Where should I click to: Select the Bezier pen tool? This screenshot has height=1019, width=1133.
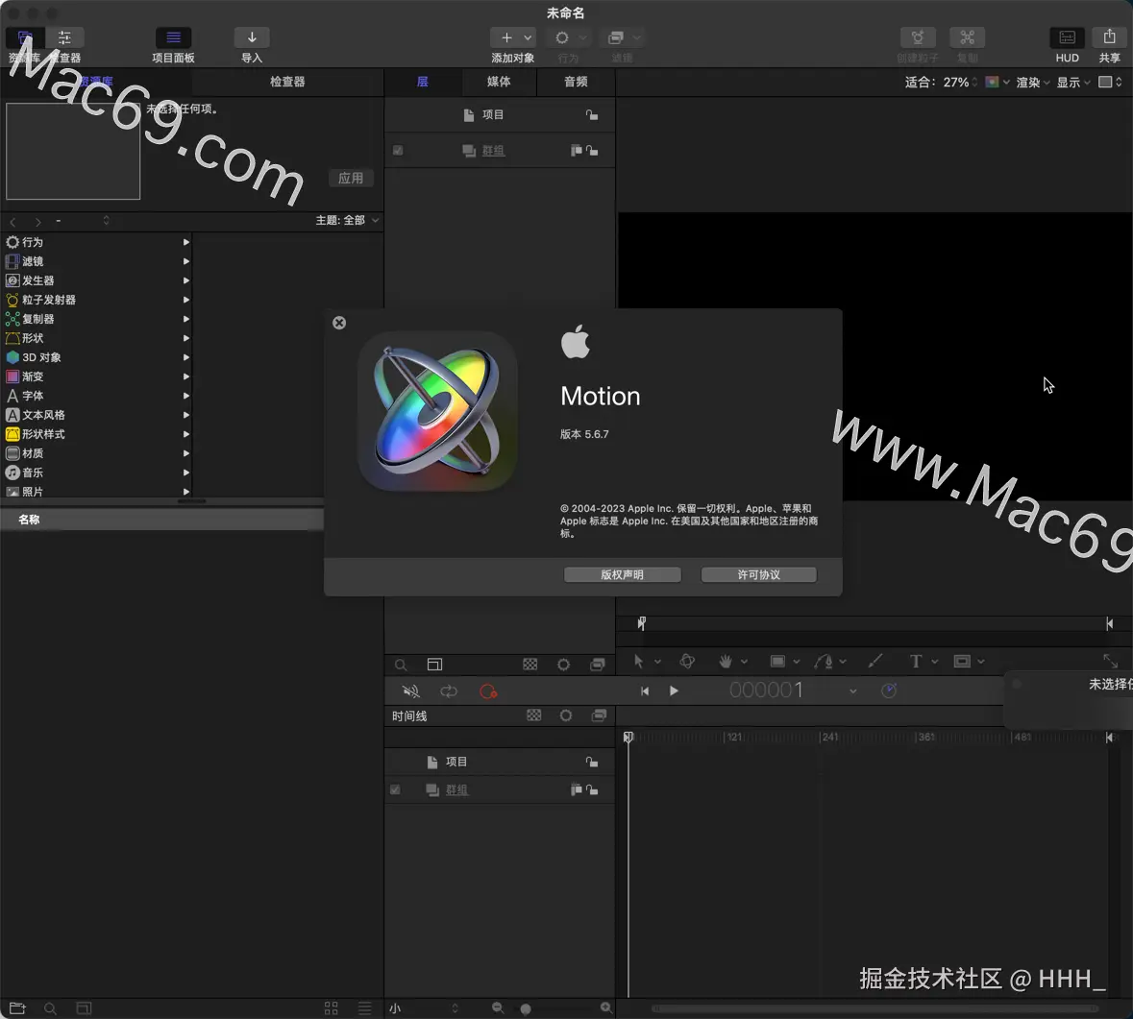(823, 661)
